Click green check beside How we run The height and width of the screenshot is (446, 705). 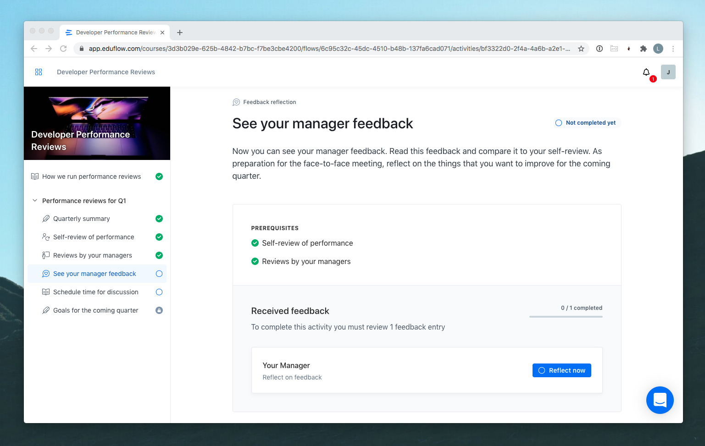[159, 176]
